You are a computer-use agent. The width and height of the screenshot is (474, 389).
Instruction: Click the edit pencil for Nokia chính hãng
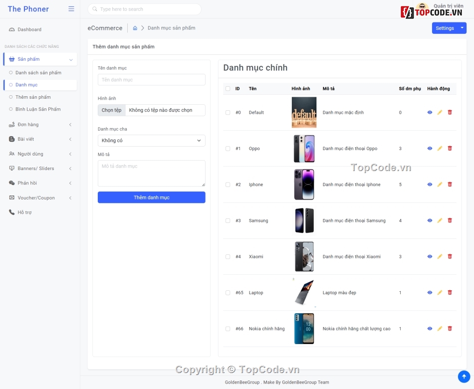pyautogui.click(x=440, y=329)
